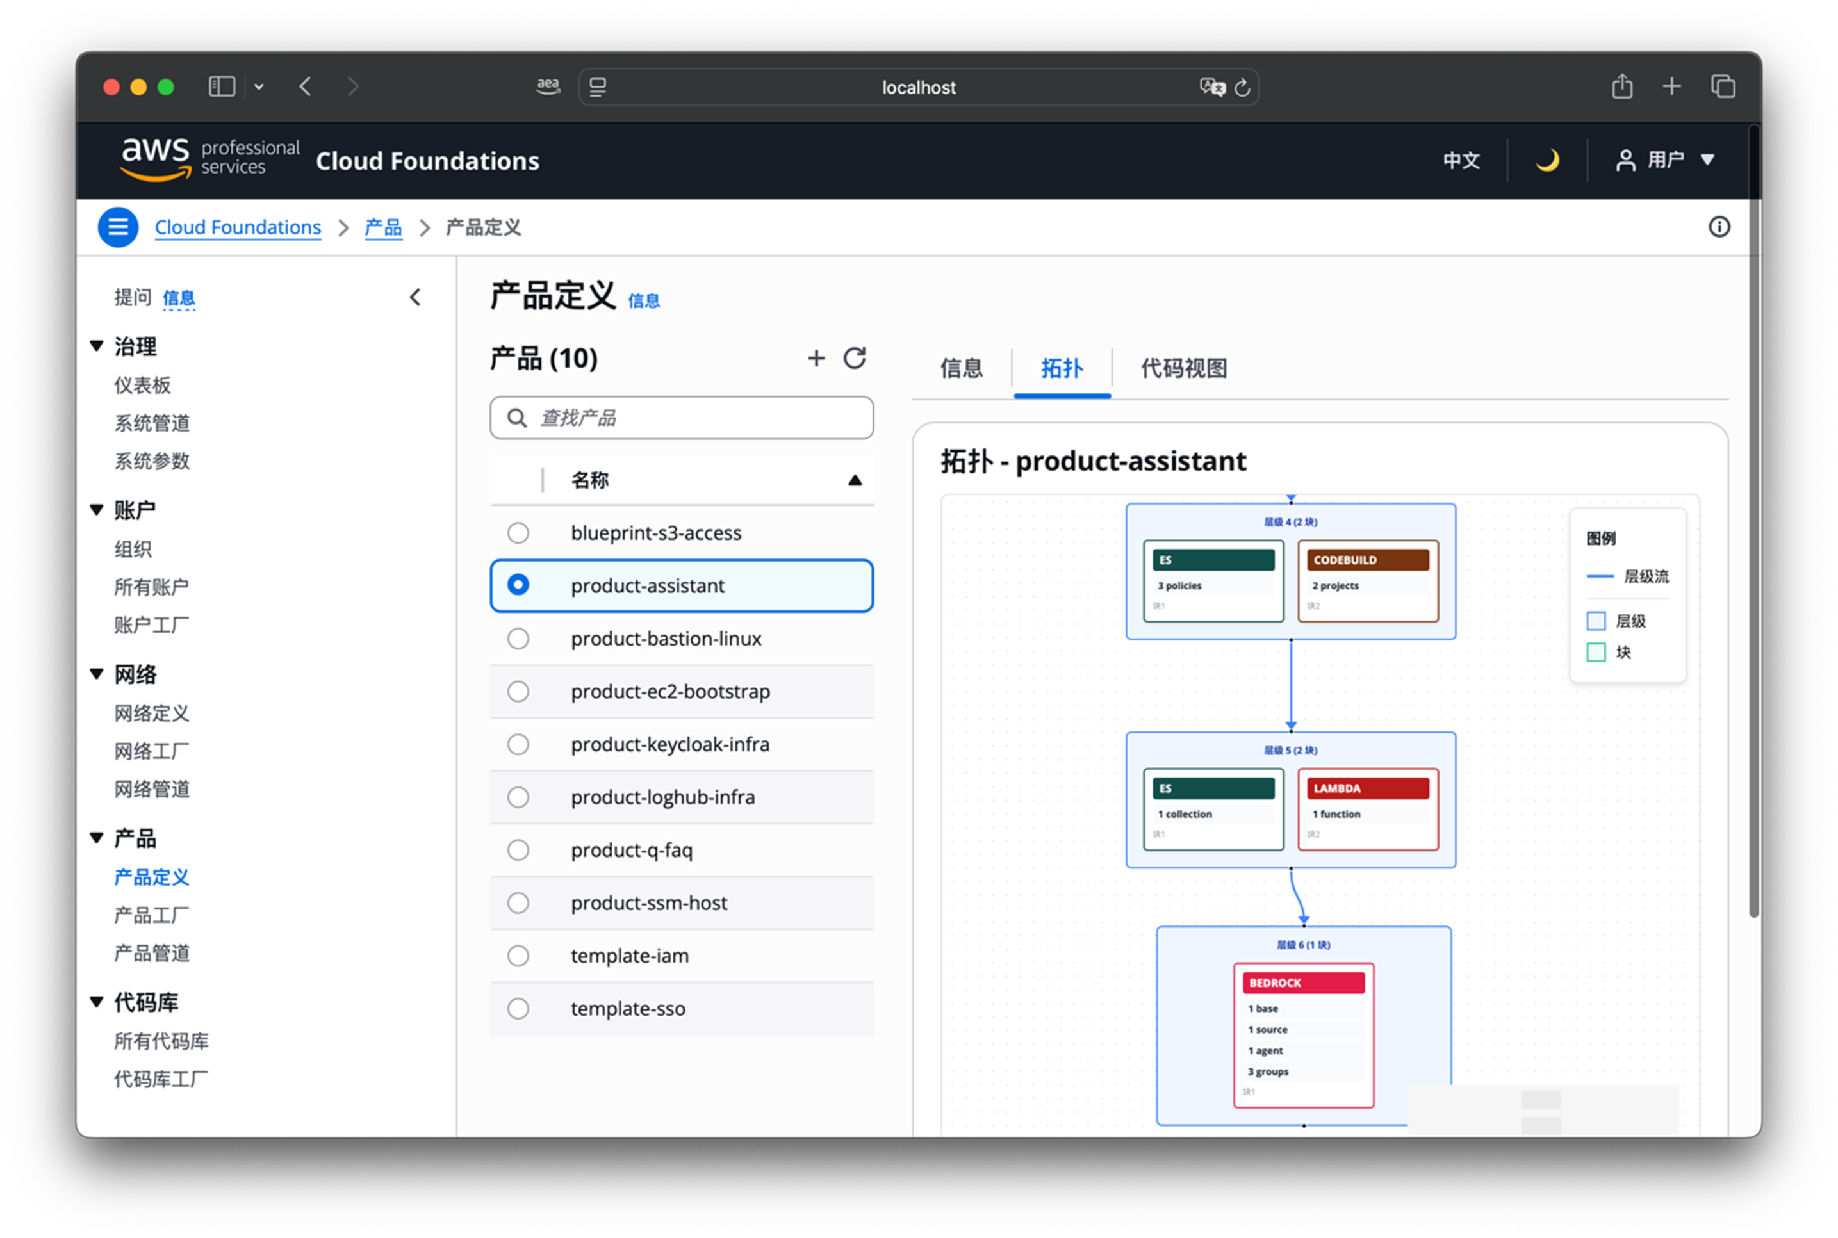Image resolution: width=1838 pixels, height=1238 pixels.
Task: Collapse the 治理 navigation section
Action: point(97,346)
